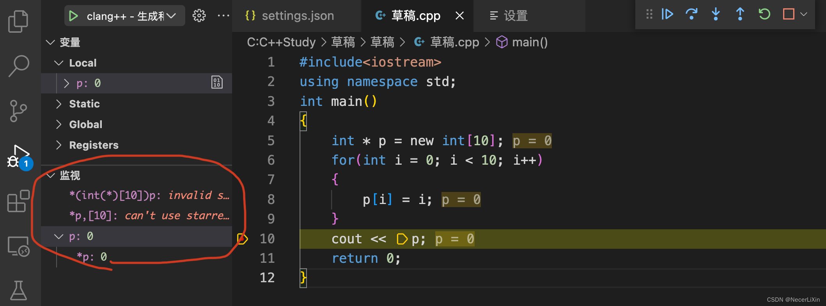Grab the debug toolbar drag handle
Screen dimensions: 826x306
pos(649,14)
